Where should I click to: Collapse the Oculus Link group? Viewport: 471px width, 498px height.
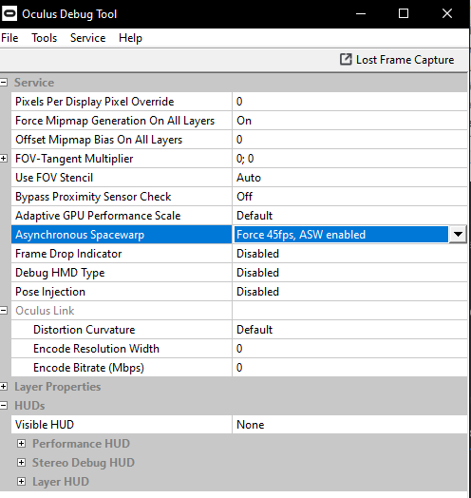pos(4,311)
